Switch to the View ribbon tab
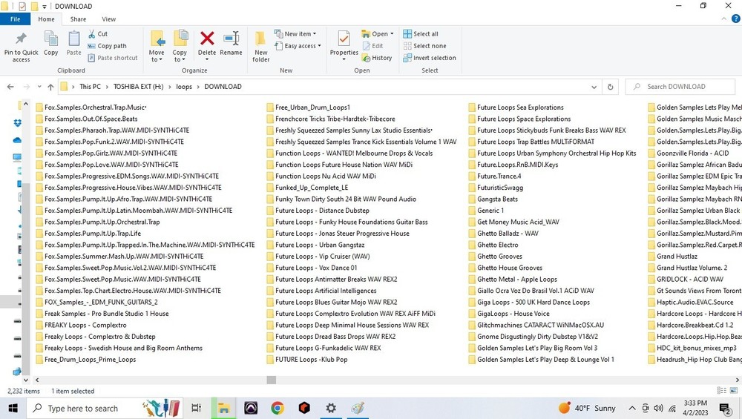This screenshot has width=742, height=419. [108, 19]
